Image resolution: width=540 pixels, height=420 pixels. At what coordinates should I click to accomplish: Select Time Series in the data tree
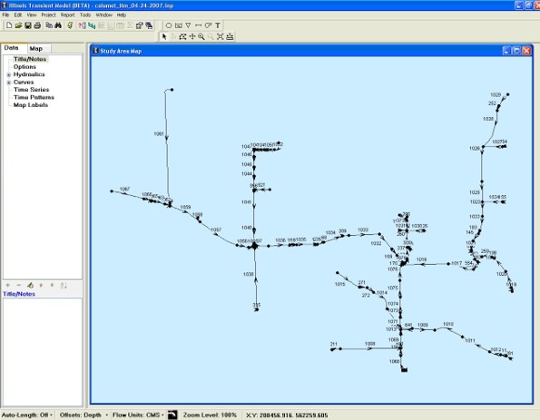[x=32, y=90]
